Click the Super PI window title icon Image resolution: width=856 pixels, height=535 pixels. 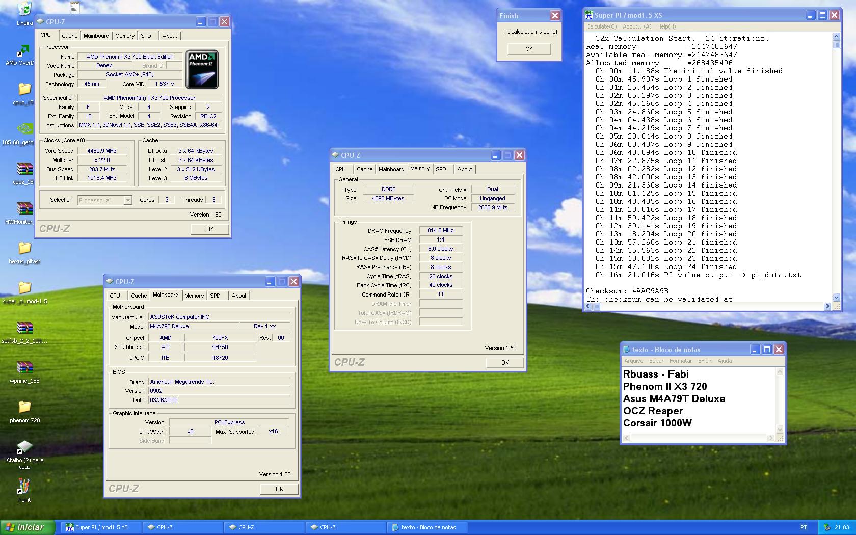589,15
